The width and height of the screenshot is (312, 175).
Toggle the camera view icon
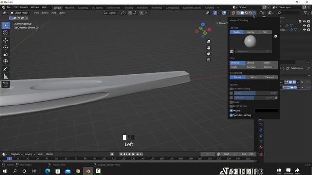208,54
